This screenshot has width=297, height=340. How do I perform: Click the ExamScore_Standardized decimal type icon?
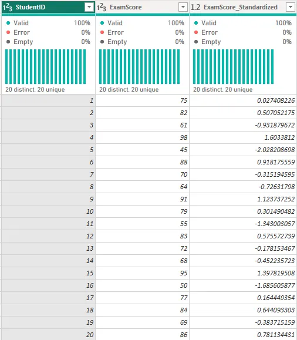tap(195, 7)
